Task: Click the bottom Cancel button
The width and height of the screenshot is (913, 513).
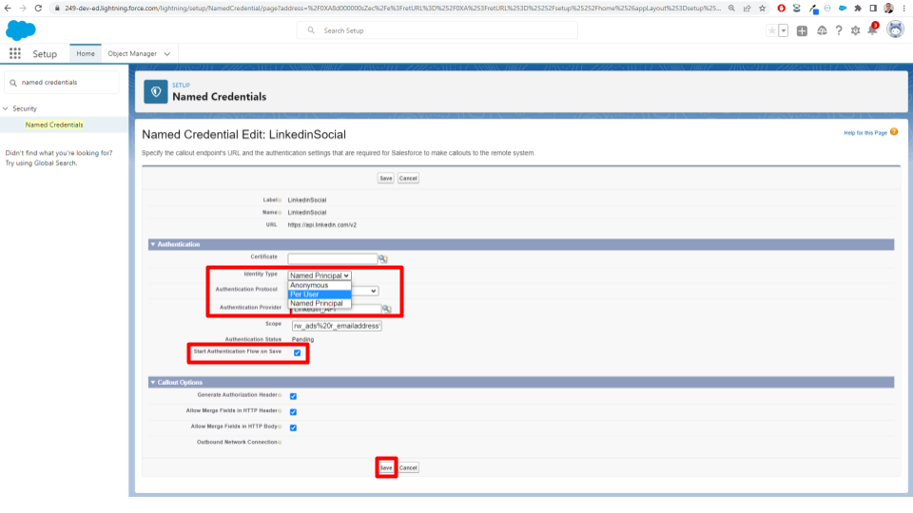Action: pos(408,467)
